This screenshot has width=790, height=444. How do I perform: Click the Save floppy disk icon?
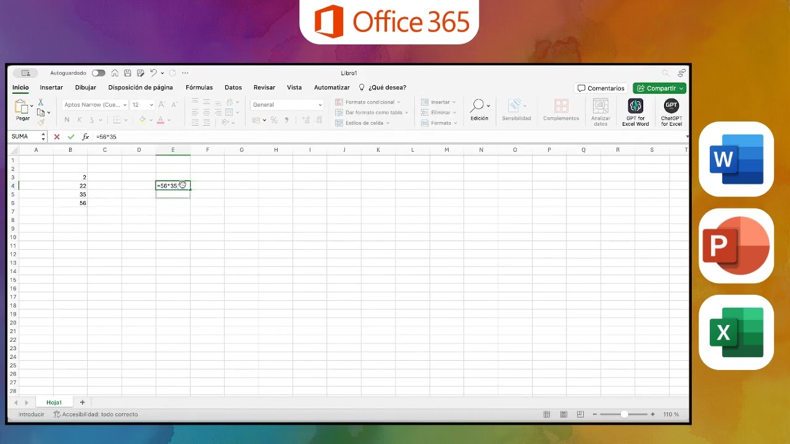tap(128, 73)
